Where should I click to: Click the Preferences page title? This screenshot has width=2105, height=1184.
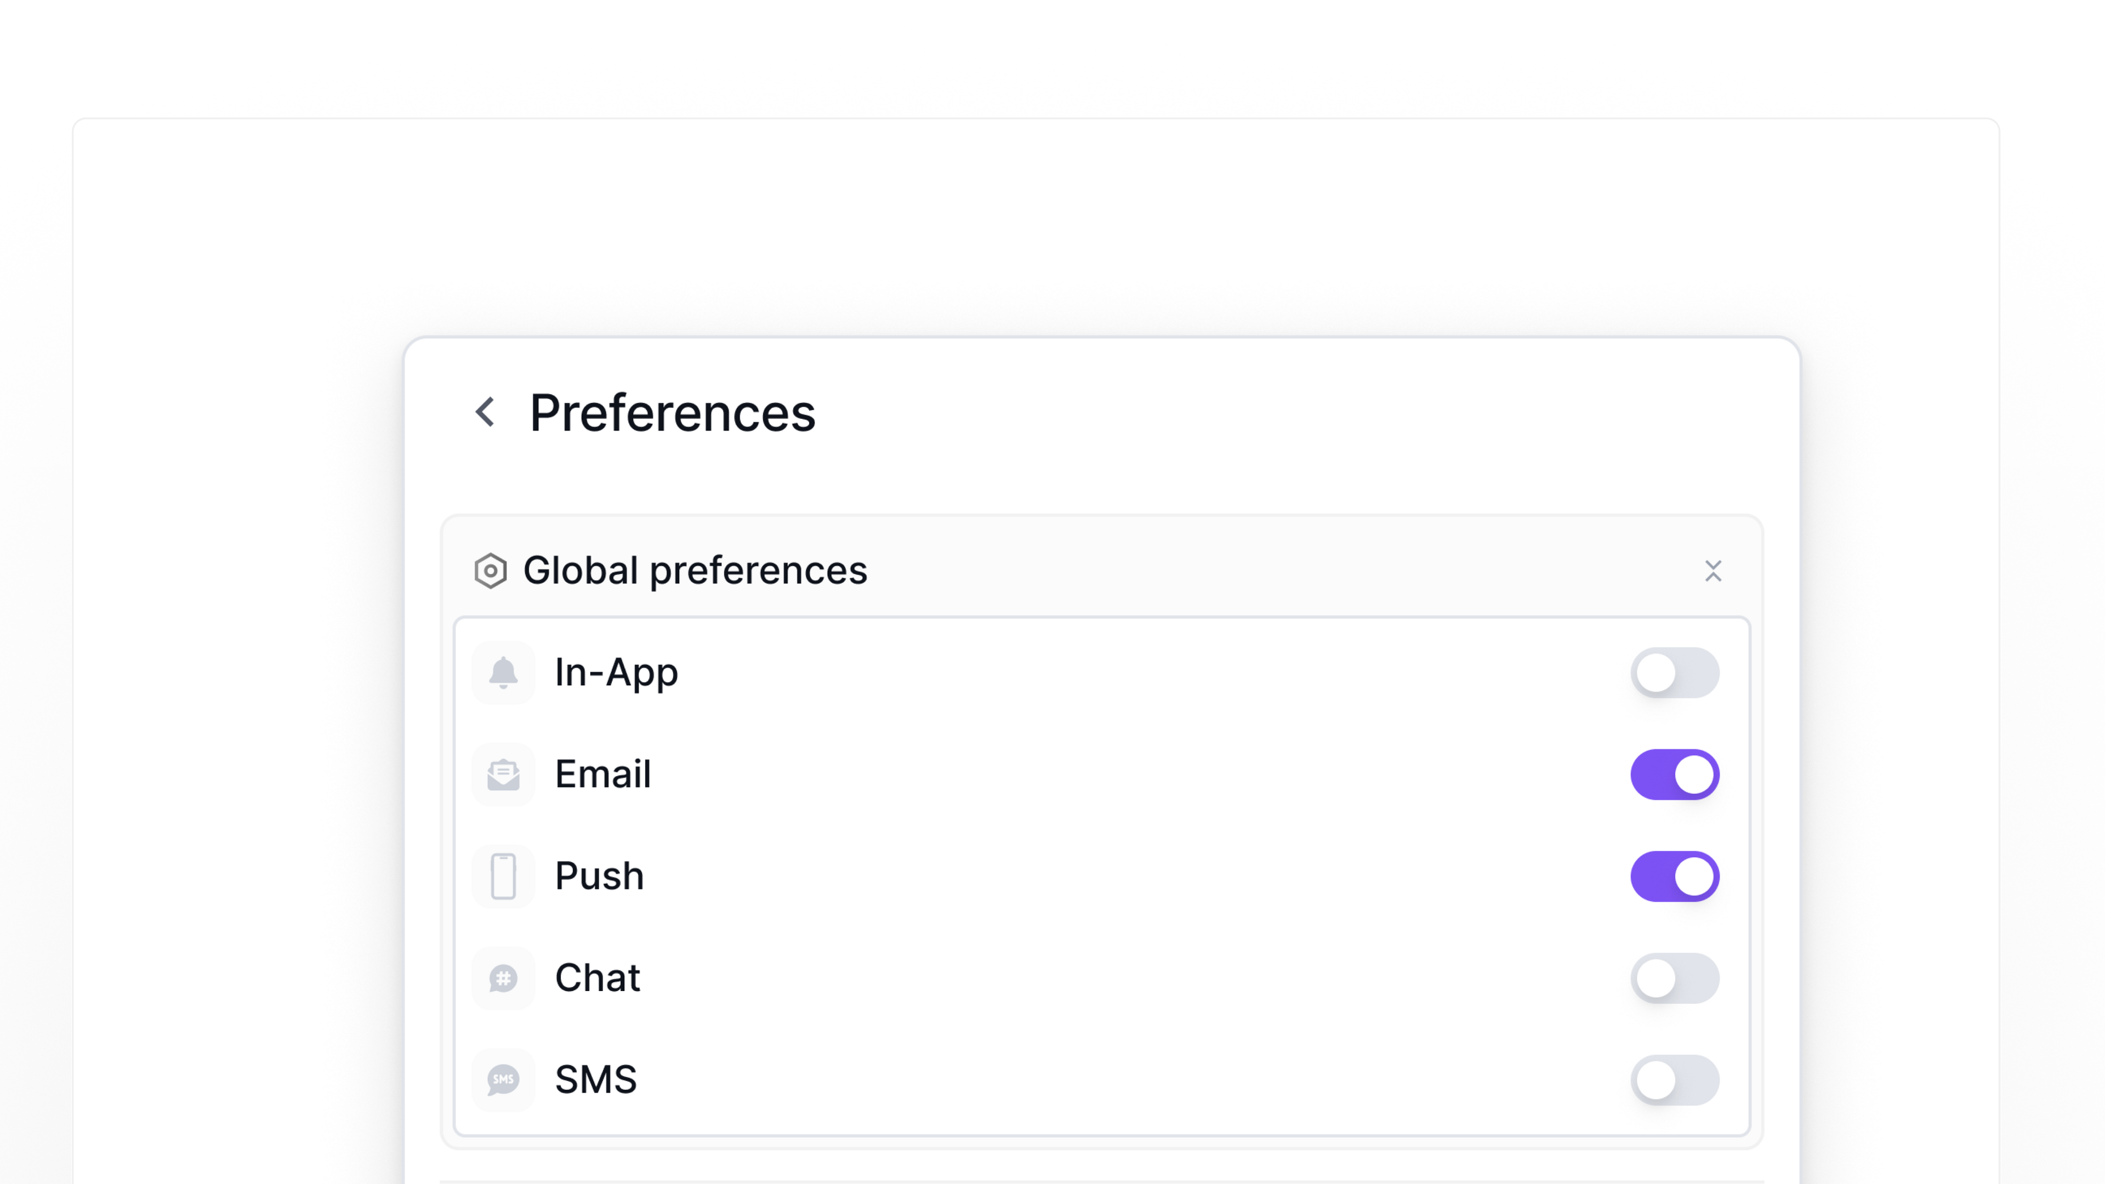(x=672, y=413)
